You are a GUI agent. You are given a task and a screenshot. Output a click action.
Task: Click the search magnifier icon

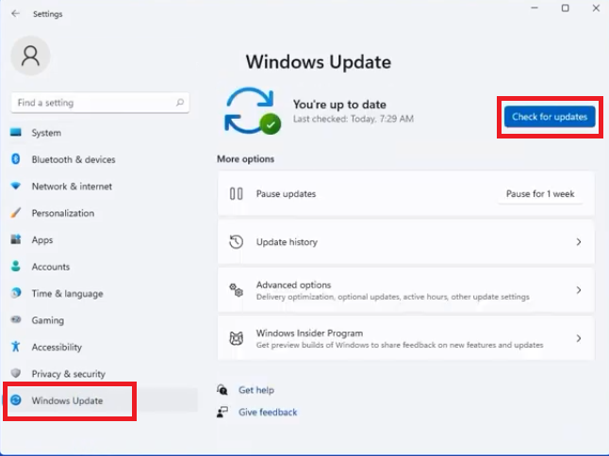click(179, 103)
